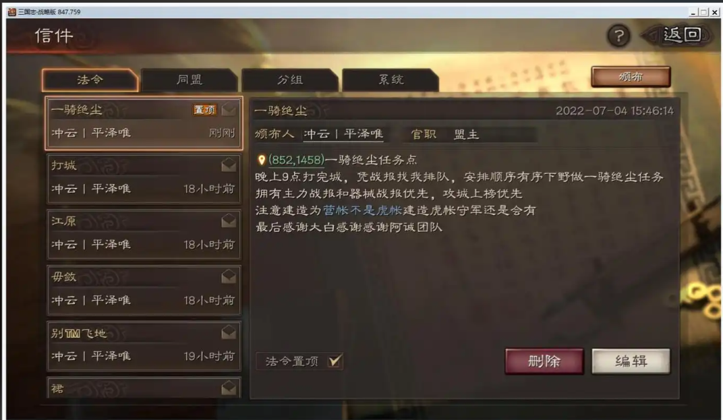Viewport: 723px width, 420px height.
Task: Click publisher name 冲云 | 平泽唯 link
Action: tap(343, 134)
